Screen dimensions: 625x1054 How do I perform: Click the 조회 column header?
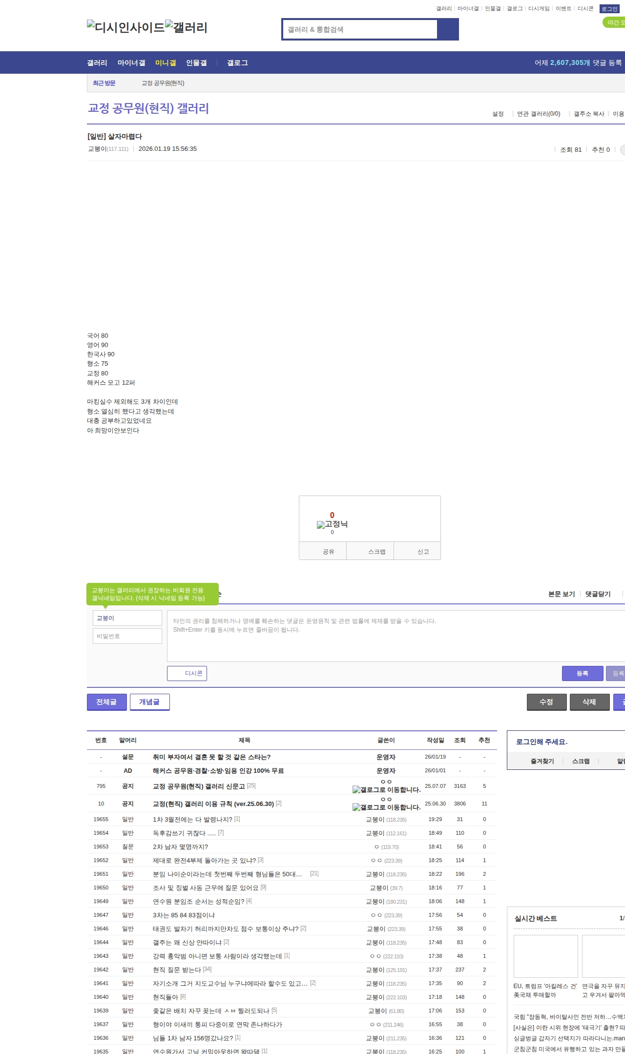[x=459, y=740]
